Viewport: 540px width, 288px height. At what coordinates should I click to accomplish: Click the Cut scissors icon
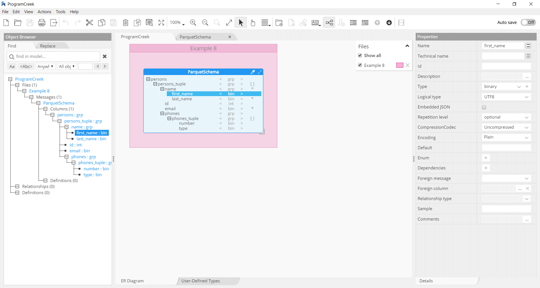click(x=89, y=22)
